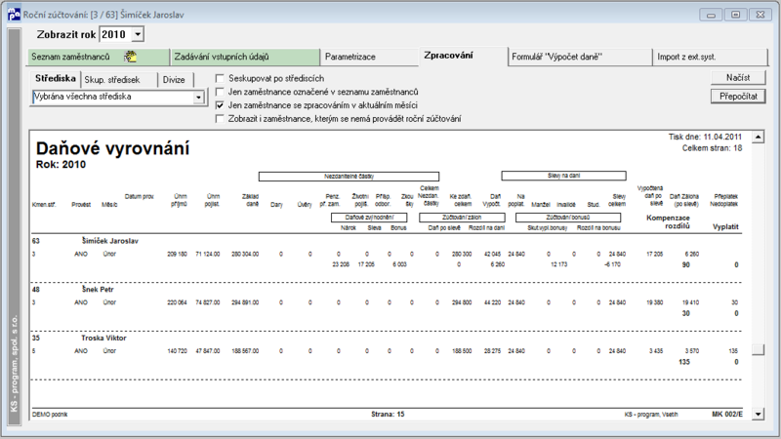
Task: Click the Slevy na dani header box
Action: [x=563, y=176]
